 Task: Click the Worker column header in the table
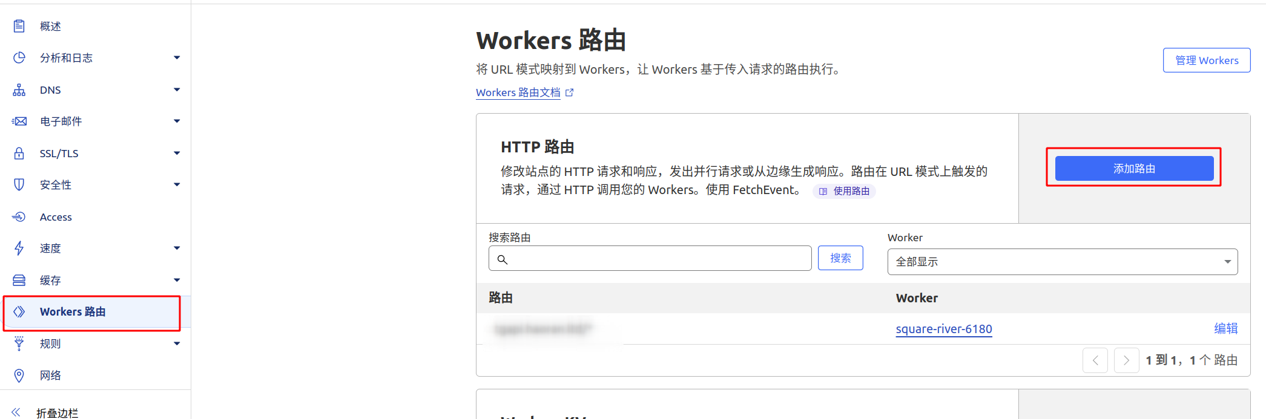(x=917, y=298)
